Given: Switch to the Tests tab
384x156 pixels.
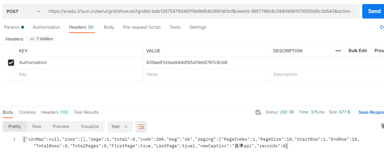Looking at the screenshot, I should [175, 27].
